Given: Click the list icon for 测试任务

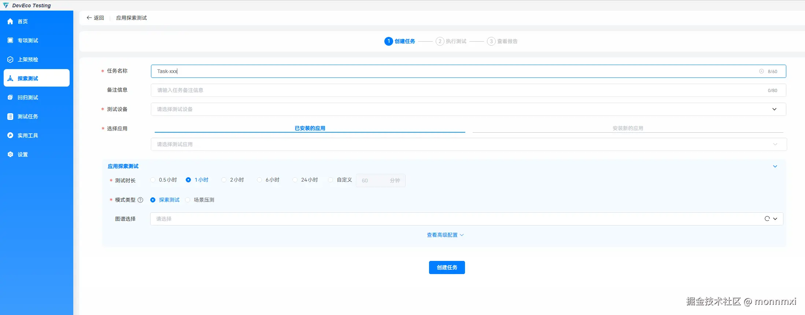Looking at the screenshot, I should (10, 117).
